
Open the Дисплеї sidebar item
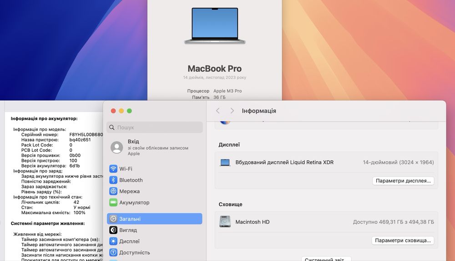coord(154,241)
